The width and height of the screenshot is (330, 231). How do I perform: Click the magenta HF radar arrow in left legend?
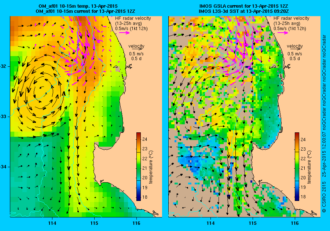pos(124,33)
